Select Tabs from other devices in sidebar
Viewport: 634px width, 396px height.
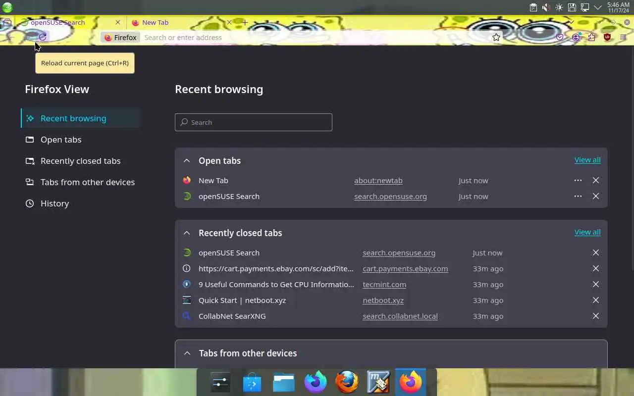click(x=82, y=182)
